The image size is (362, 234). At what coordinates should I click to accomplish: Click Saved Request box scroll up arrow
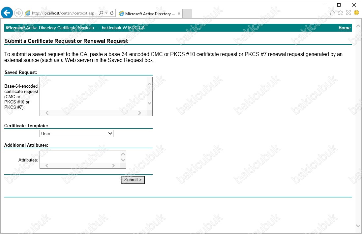150,84
